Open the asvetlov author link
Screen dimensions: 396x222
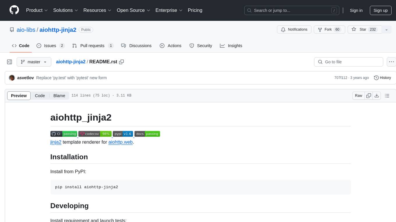pos(26,78)
